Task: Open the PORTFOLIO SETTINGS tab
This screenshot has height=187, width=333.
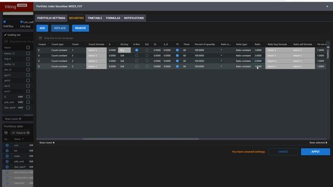Action: click(51, 18)
